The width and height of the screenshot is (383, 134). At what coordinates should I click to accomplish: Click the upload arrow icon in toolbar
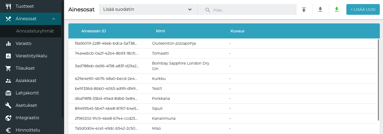[x=304, y=10]
